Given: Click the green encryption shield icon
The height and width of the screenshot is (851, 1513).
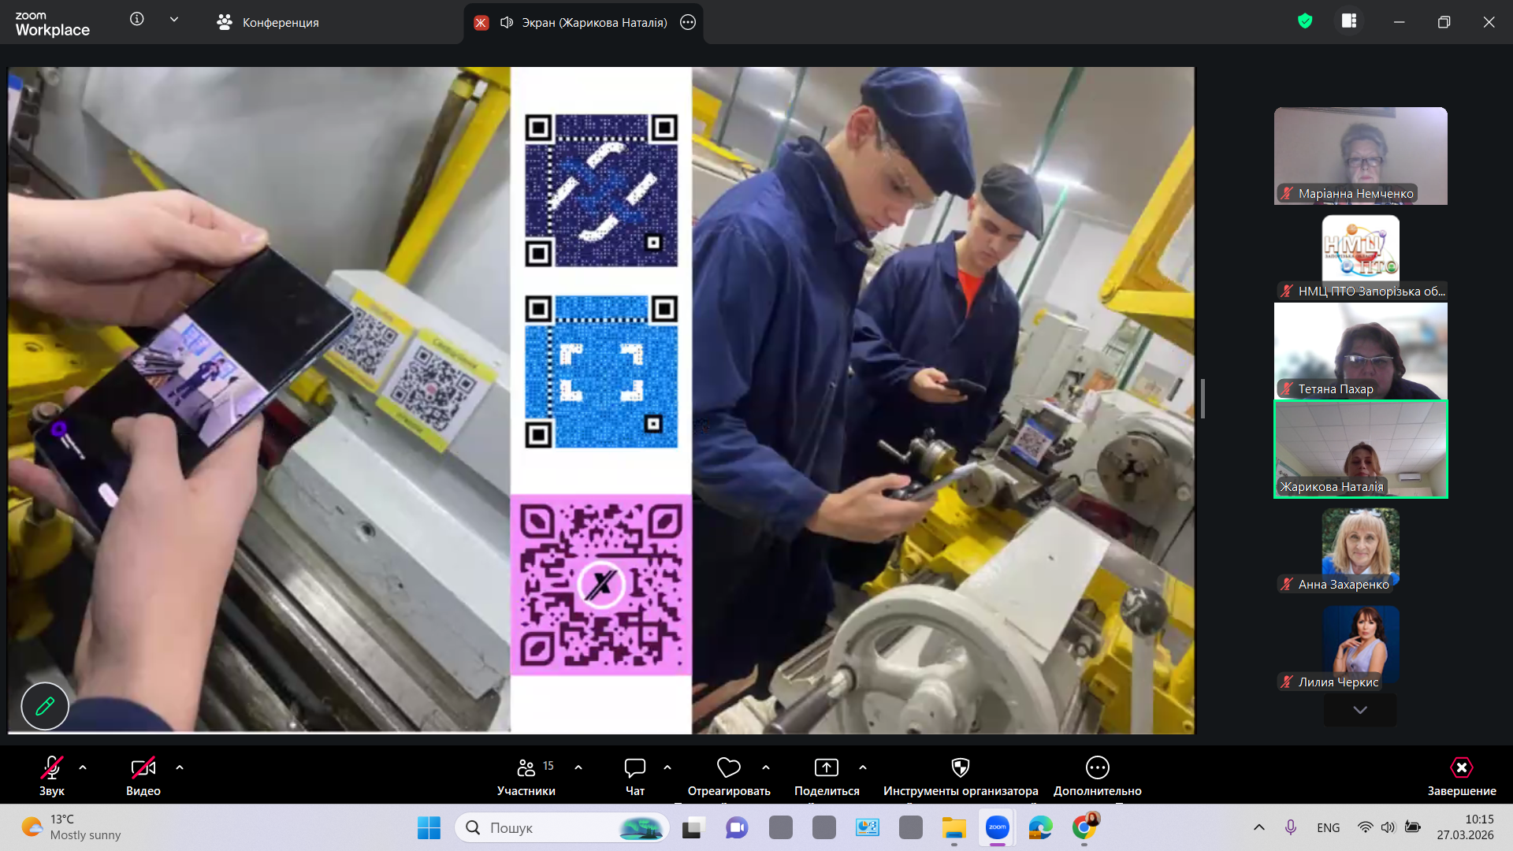Looking at the screenshot, I should (1305, 21).
